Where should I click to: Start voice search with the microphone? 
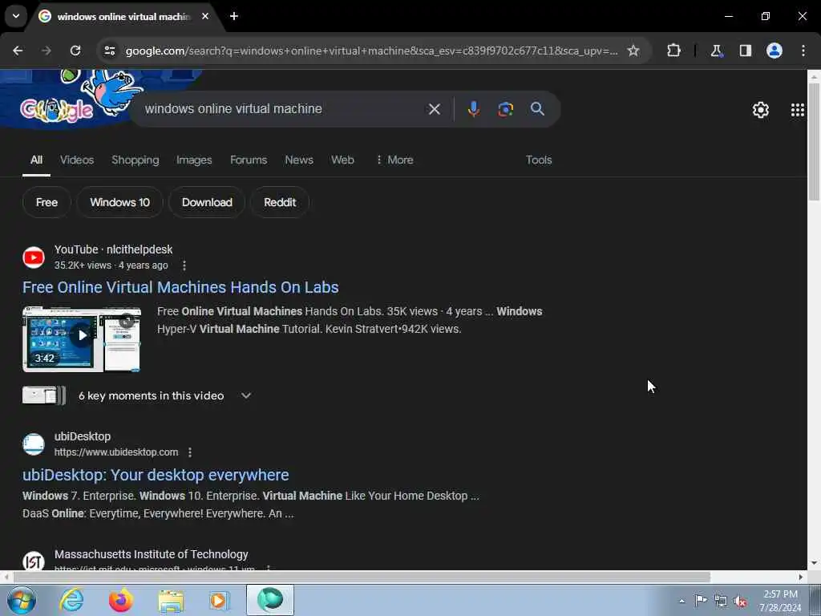pos(473,109)
